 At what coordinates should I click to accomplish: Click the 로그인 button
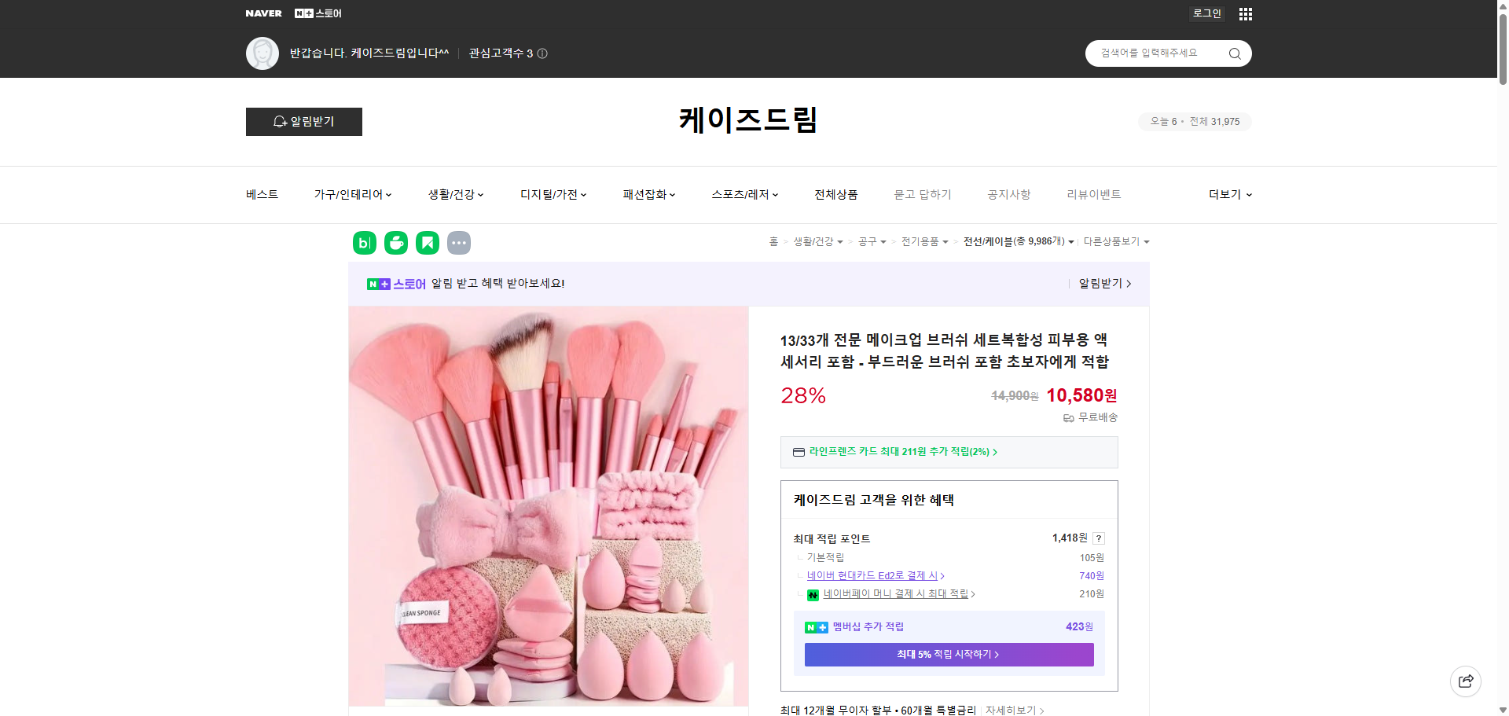click(1206, 13)
